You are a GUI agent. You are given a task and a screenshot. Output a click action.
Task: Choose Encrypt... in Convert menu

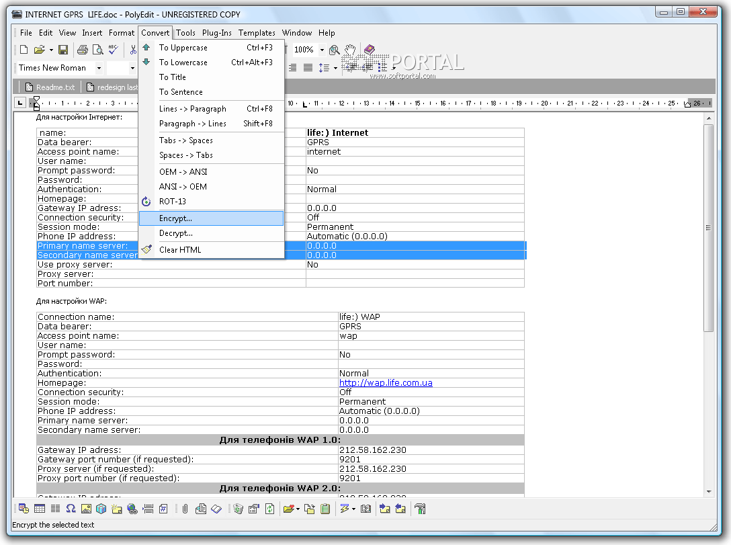coord(211,218)
